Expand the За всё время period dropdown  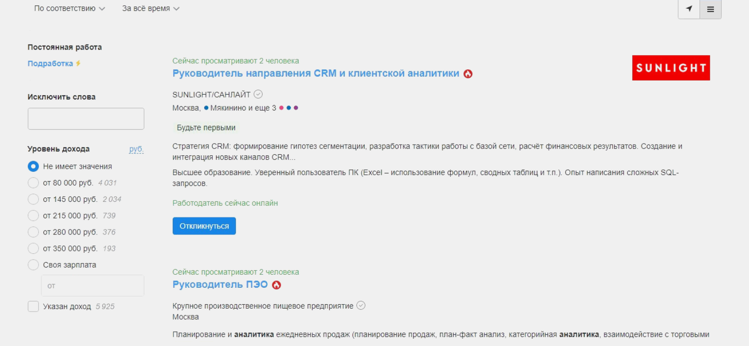click(x=150, y=9)
